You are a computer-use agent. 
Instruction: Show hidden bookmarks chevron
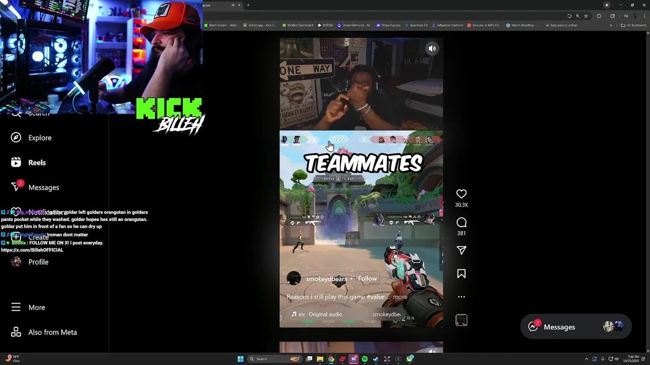tap(610, 25)
